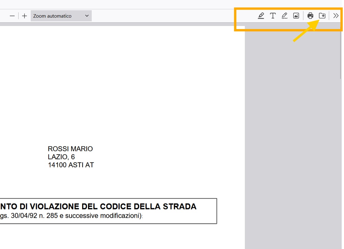The width and height of the screenshot is (344, 249).
Task: Click the zoom out minus button
Action: [12, 16]
